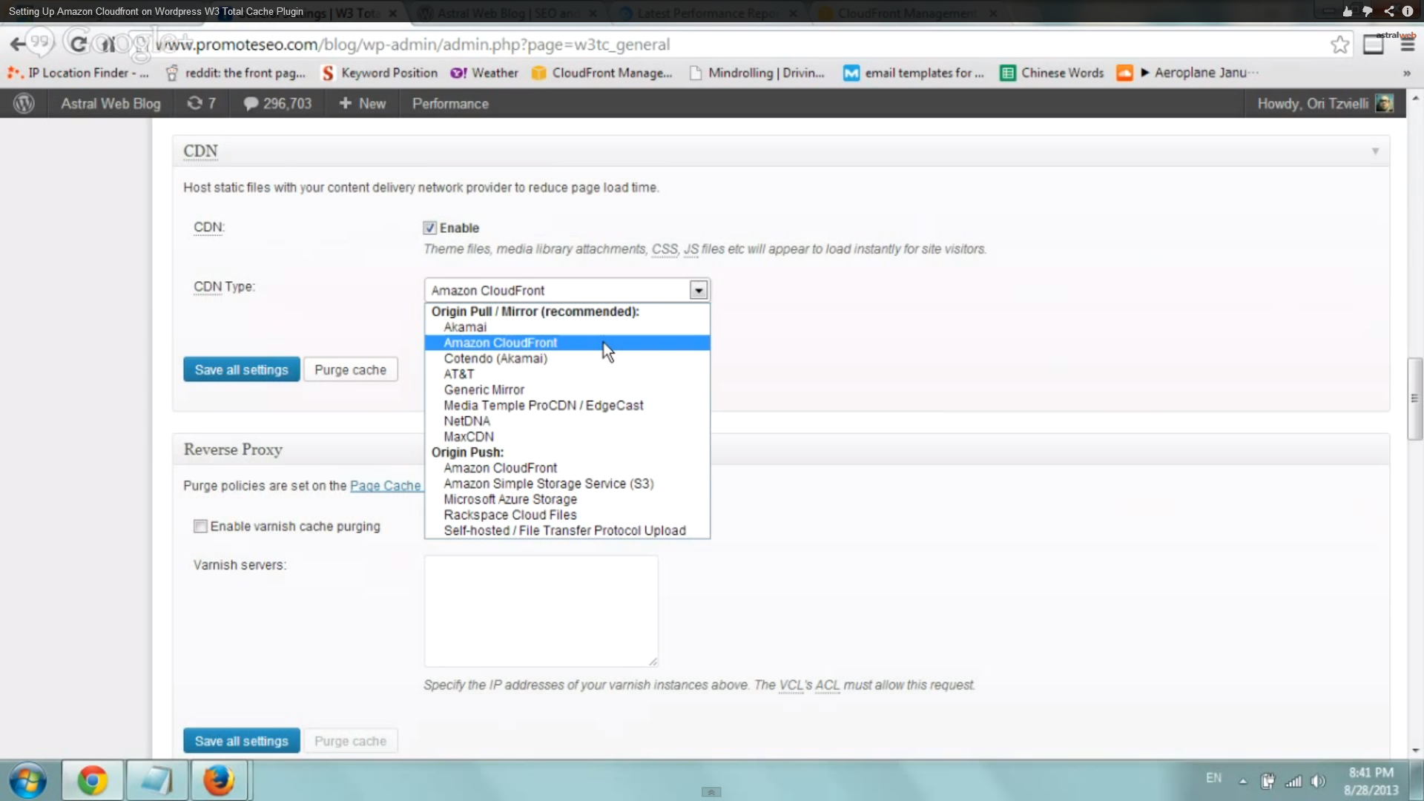Click the EN language indicator
Image resolution: width=1424 pixels, height=801 pixels.
(x=1213, y=778)
